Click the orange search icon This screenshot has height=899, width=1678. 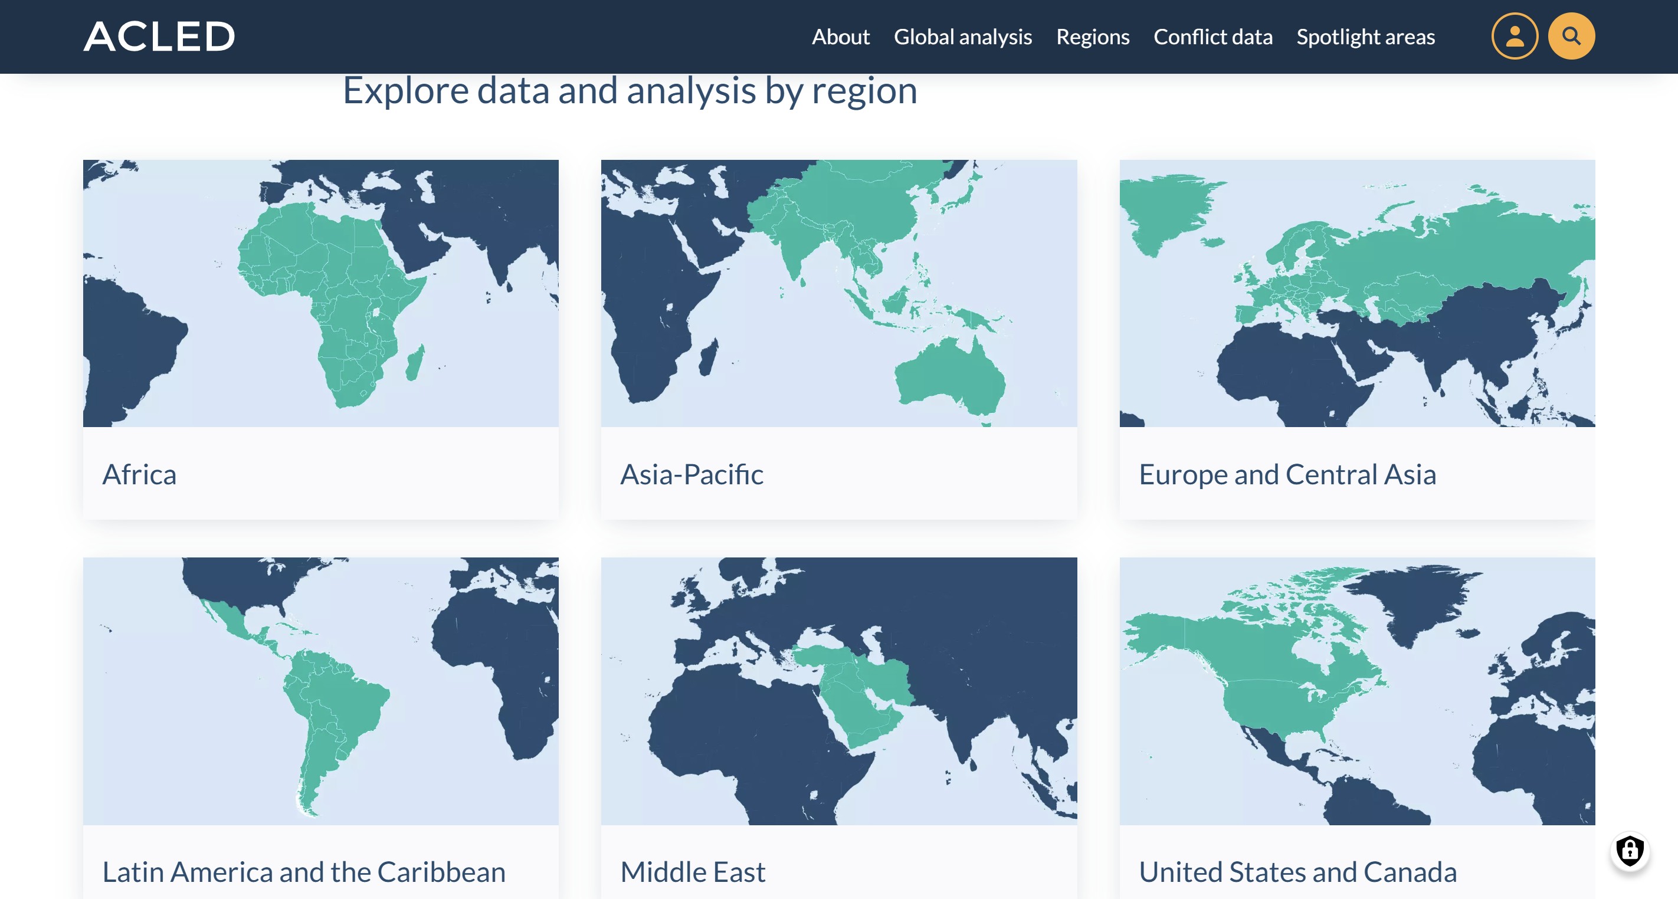click(x=1571, y=37)
